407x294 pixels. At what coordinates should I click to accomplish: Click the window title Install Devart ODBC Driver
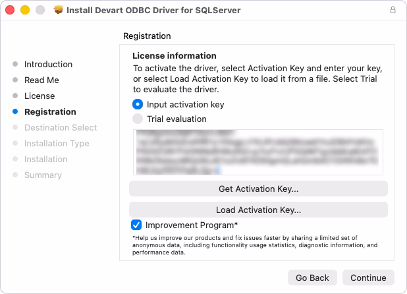(153, 10)
